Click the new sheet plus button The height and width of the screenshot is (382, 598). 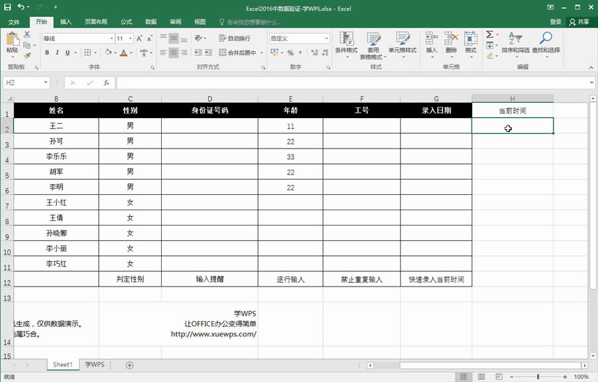click(129, 365)
